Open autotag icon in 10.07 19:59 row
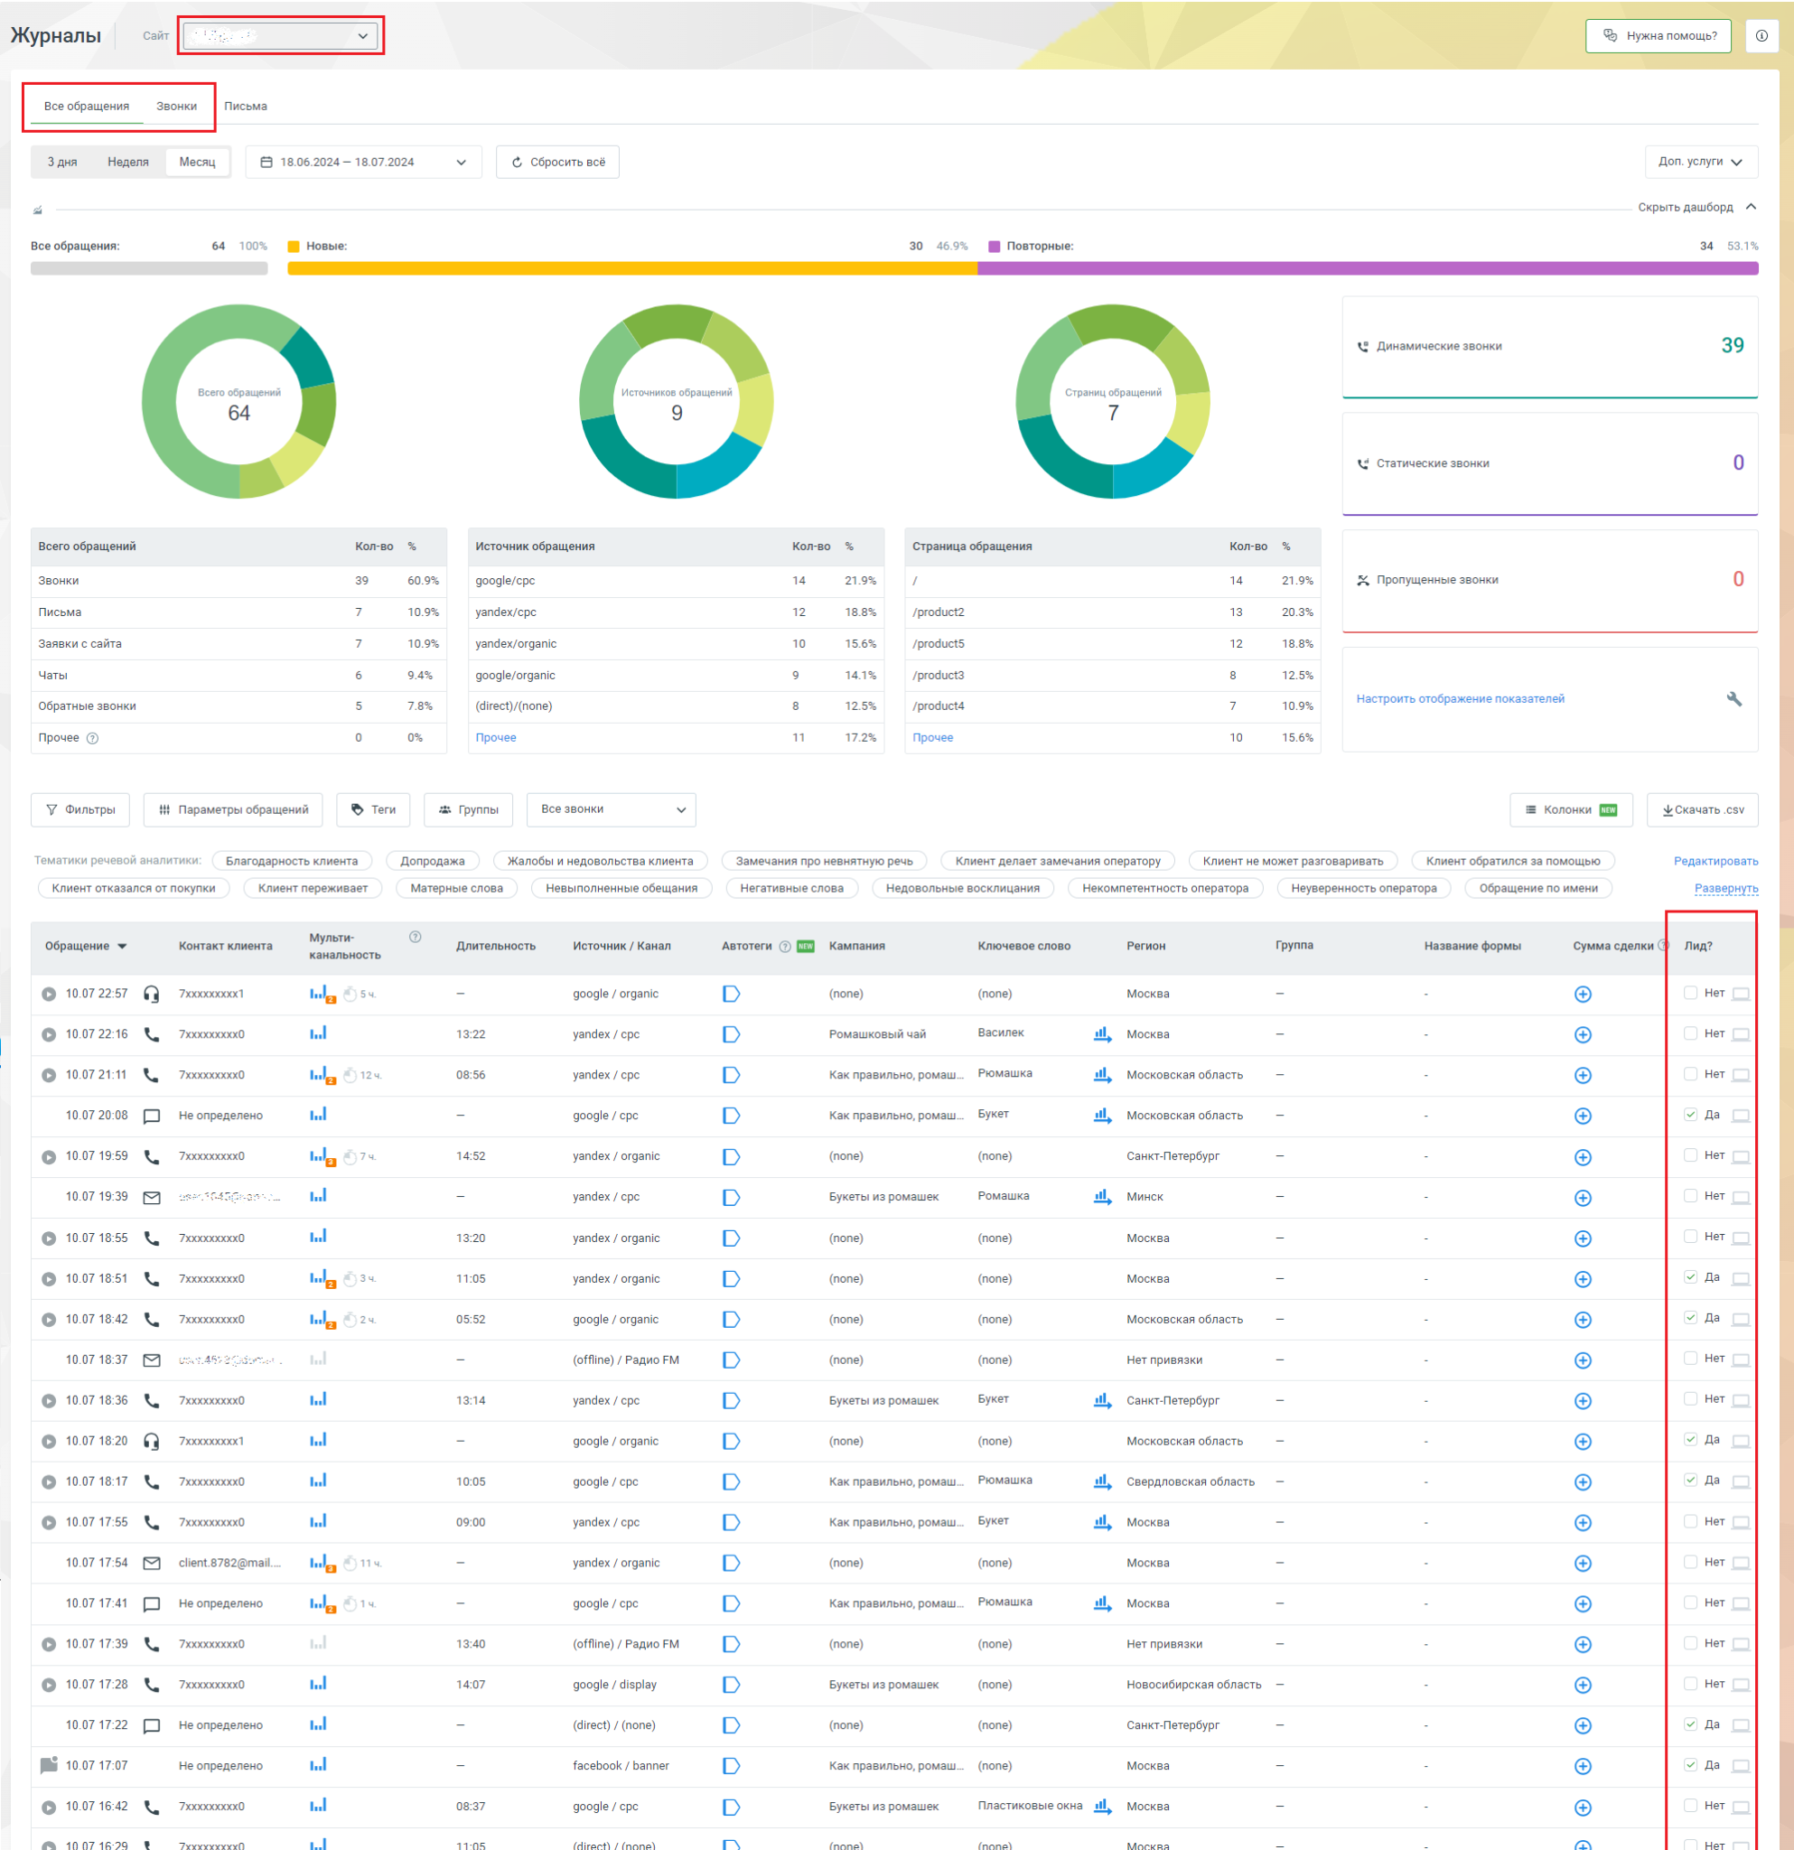The image size is (1794, 1850). [731, 1156]
